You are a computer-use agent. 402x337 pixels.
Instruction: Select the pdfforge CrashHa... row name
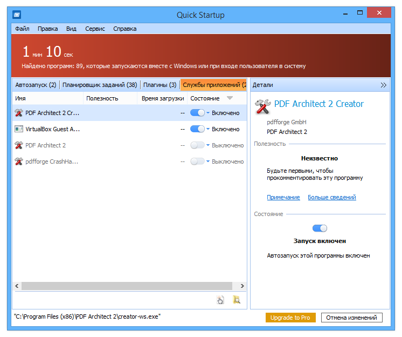pyautogui.click(x=52, y=161)
